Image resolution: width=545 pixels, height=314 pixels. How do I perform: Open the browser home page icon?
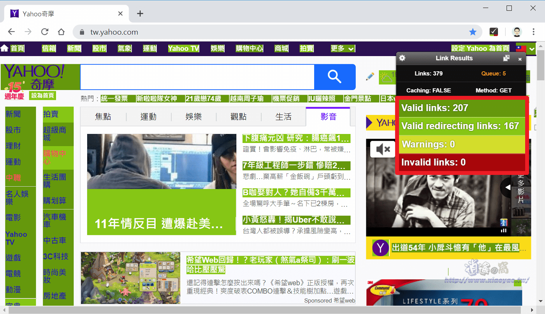pyautogui.click(x=61, y=32)
